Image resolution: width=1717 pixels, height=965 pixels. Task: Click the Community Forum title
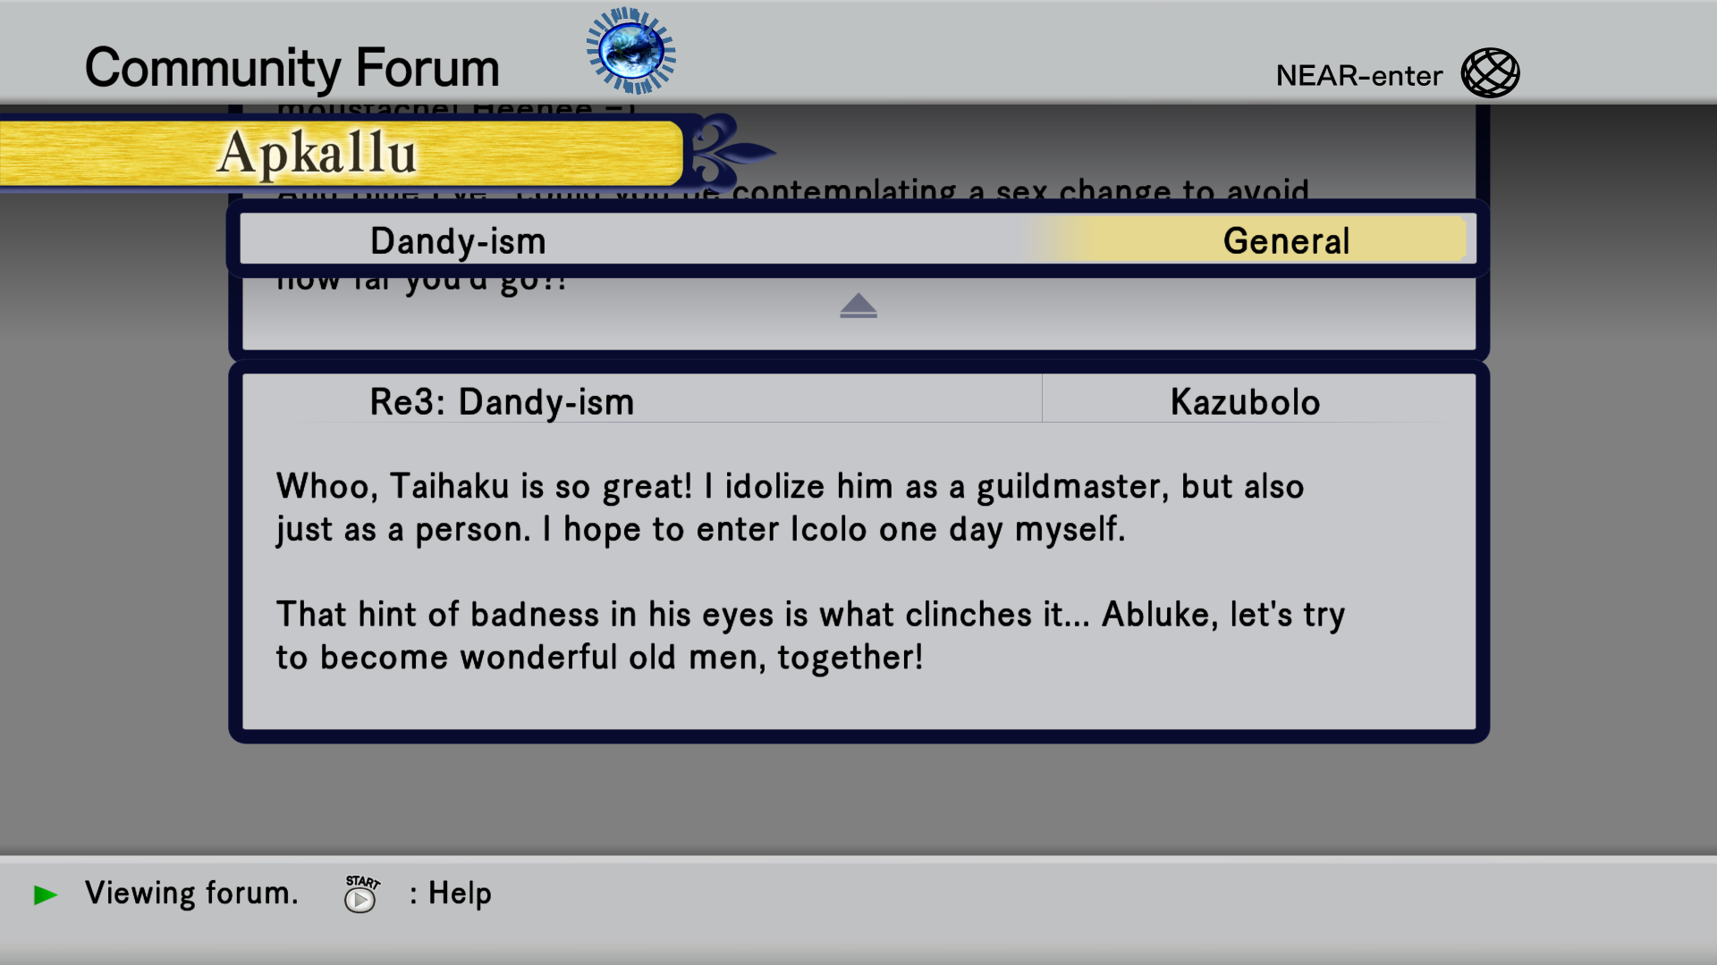pyautogui.click(x=292, y=68)
